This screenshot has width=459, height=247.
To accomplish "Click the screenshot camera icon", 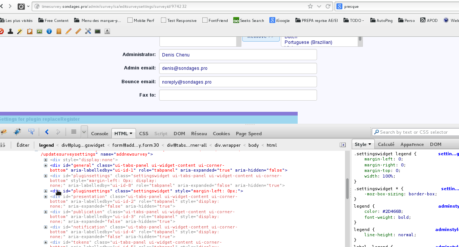I will pyautogui.click(x=22, y=6).
